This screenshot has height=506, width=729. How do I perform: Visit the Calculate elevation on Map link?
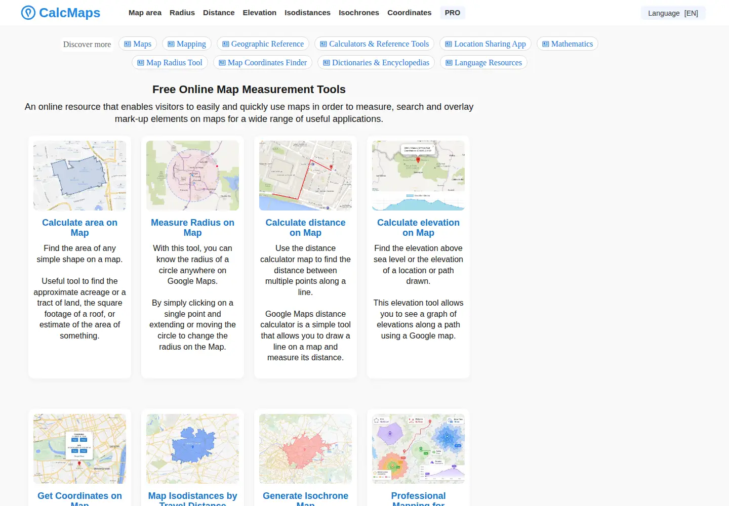418,228
